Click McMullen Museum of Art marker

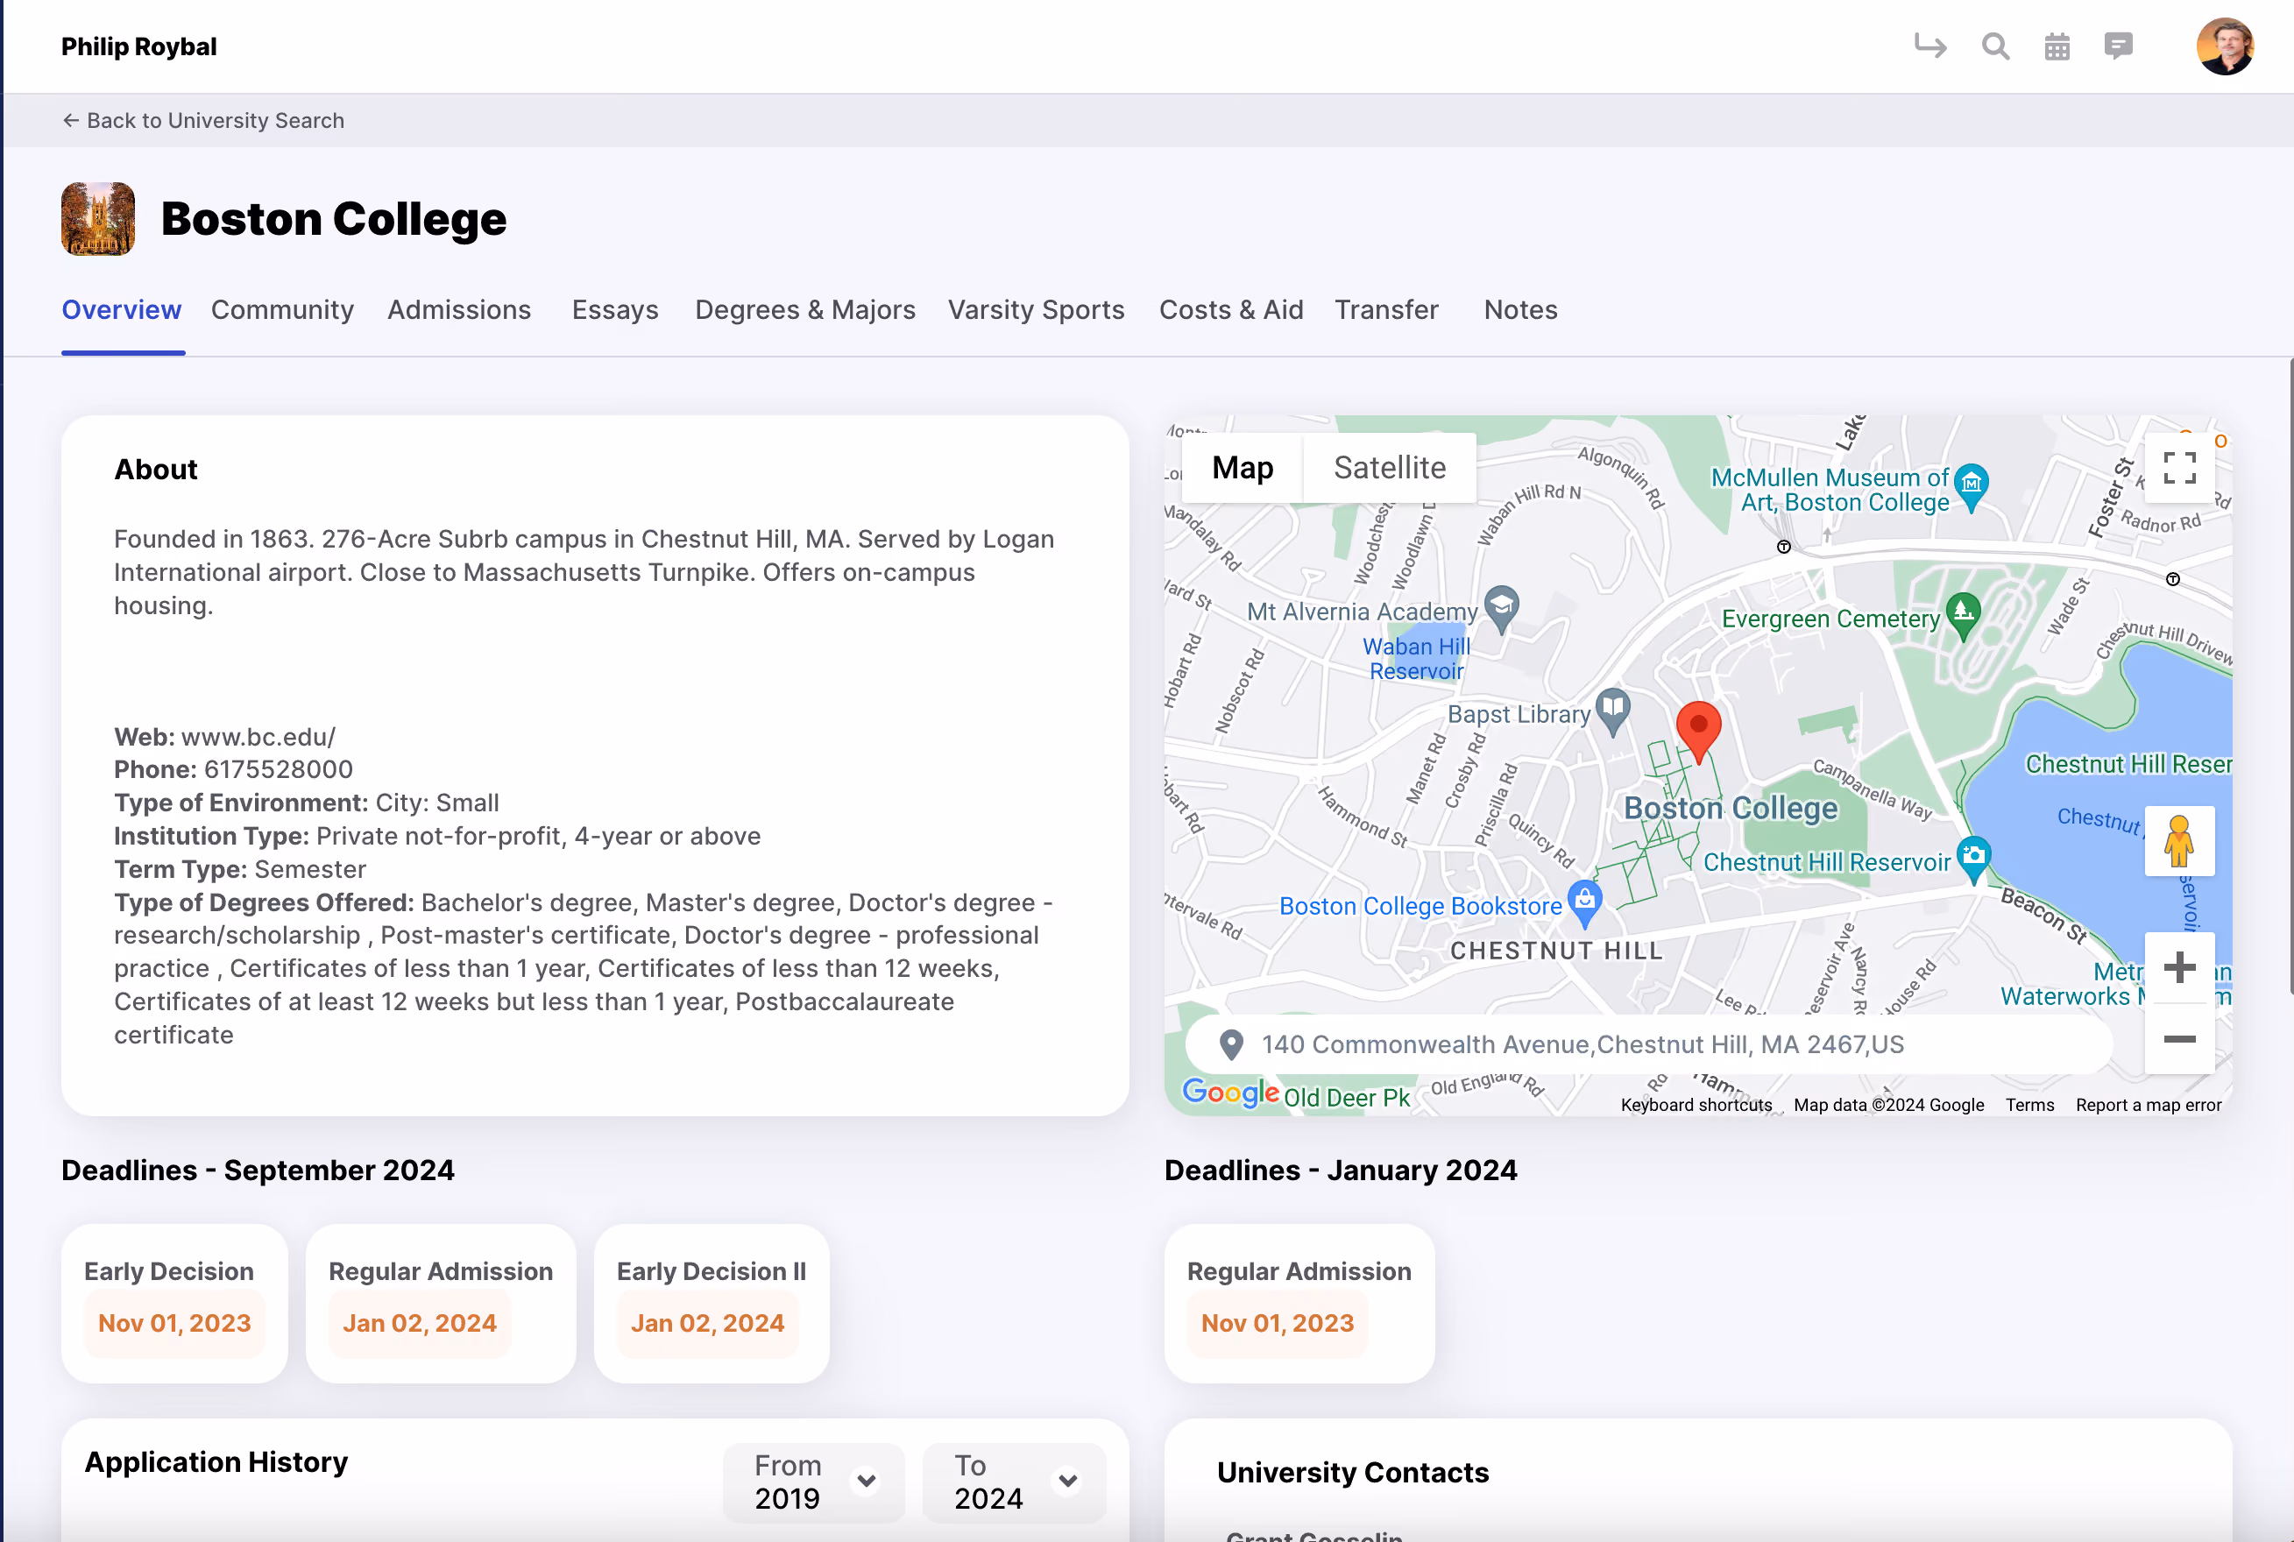tap(1971, 488)
